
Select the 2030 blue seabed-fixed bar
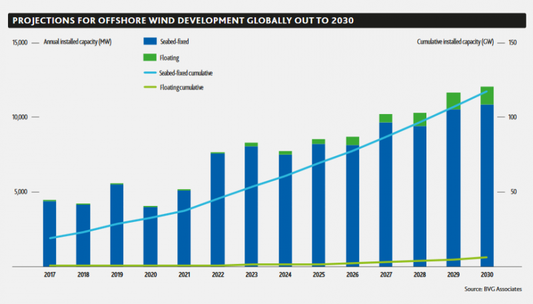(x=487, y=185)
